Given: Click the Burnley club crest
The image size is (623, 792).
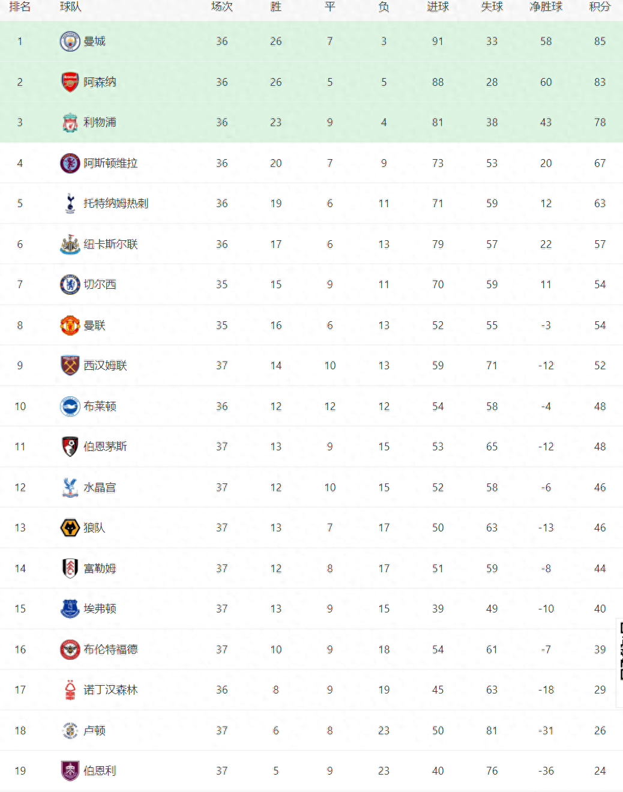Looking at the screenshot, I should click(70, 771).
